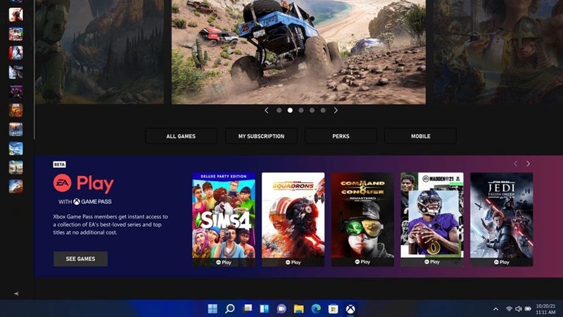
Task: Select the fourth carousel page dot
Action: (x=312, y=111)
